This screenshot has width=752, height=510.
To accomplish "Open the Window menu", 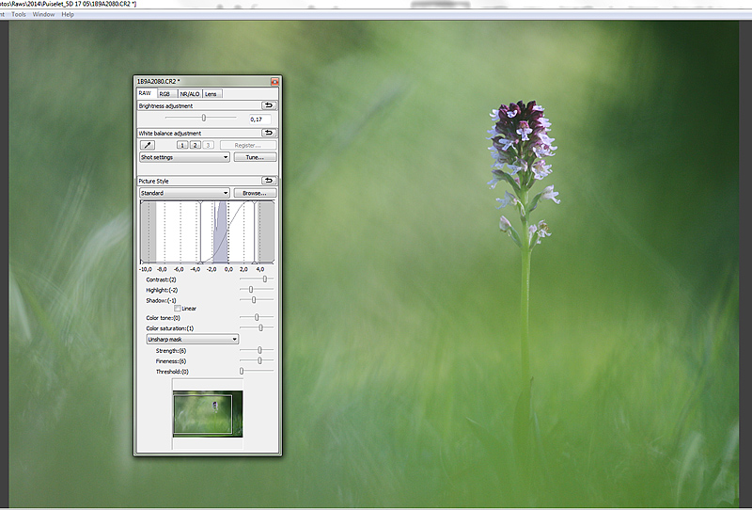I will point(43,14).
